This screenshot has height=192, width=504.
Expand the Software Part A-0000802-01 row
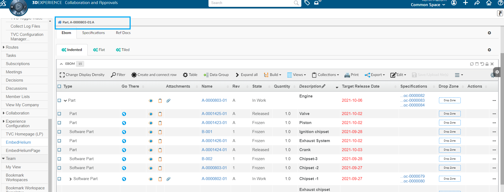[70, 179]
